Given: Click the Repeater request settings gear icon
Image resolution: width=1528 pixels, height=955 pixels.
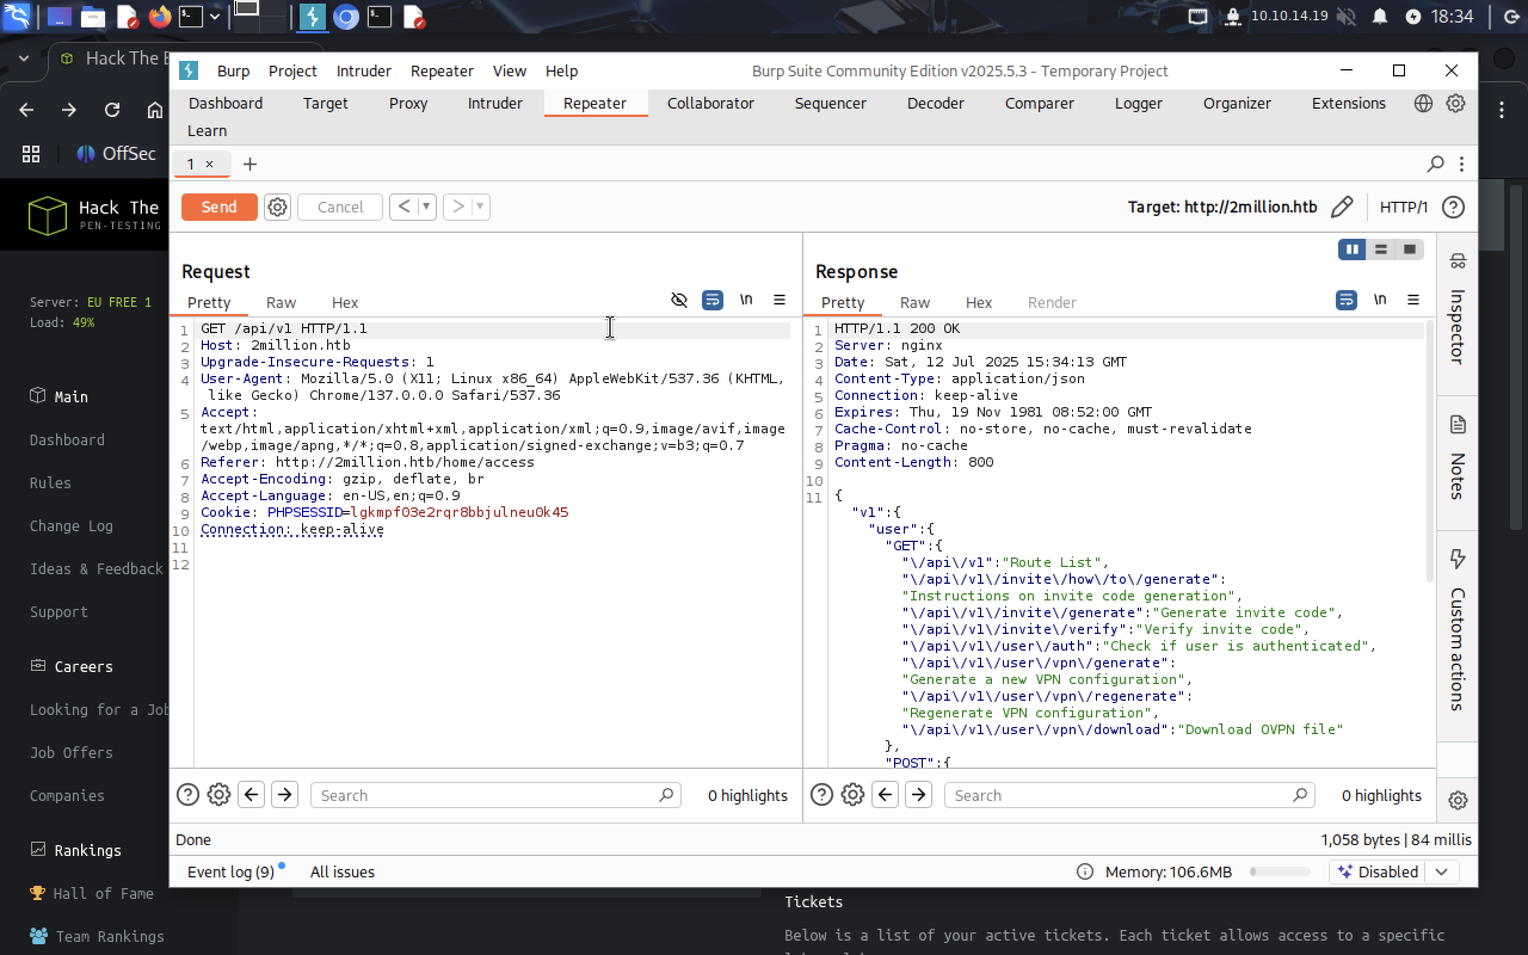Looking at the screenshot, I should (x=277, y=207).
